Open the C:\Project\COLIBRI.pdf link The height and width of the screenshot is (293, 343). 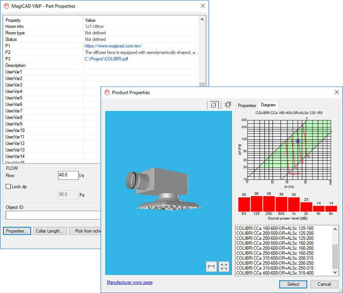106,59
